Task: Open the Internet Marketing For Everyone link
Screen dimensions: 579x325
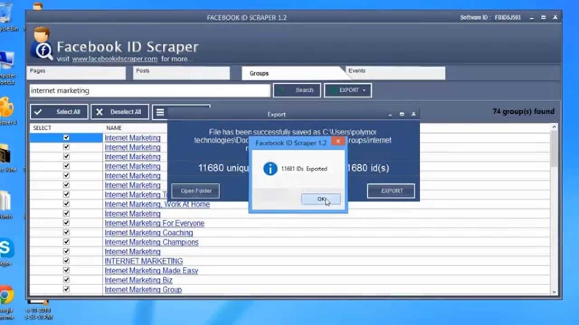Action: 154,223
